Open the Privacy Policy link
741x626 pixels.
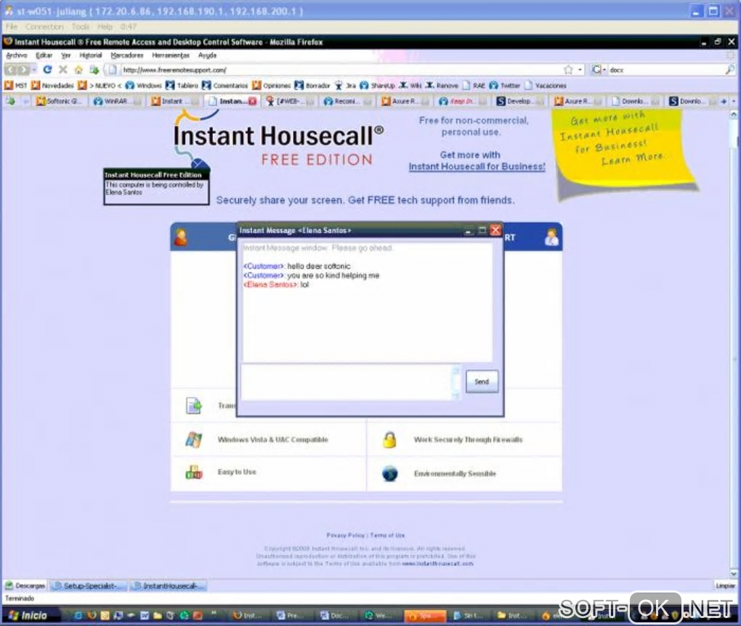345,535
